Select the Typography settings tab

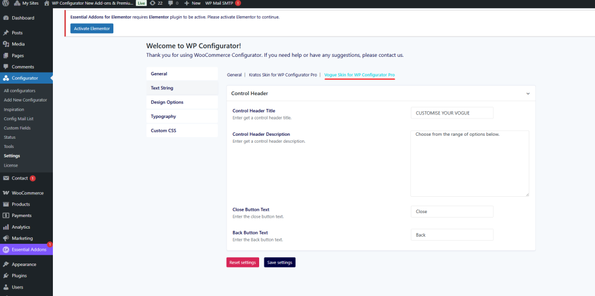pyautogui.click(x=182, y=116)
